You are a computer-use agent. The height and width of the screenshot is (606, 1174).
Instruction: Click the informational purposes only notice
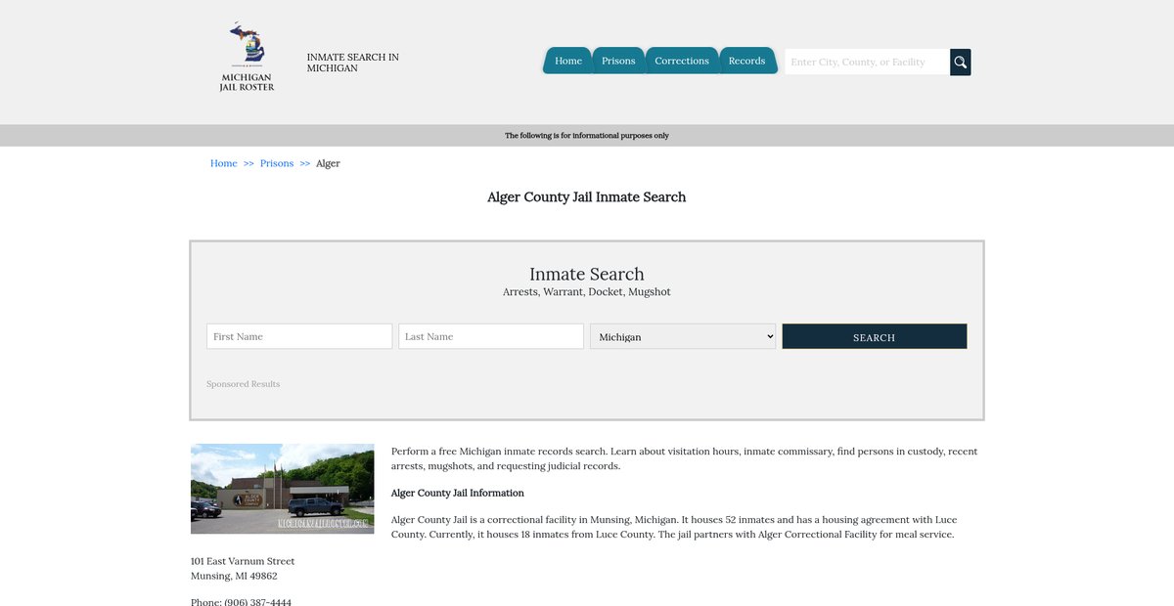587,136
